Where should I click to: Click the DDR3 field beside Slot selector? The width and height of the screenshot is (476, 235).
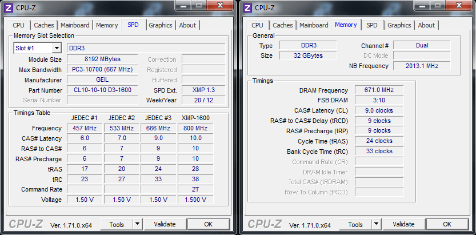[146, 48]
